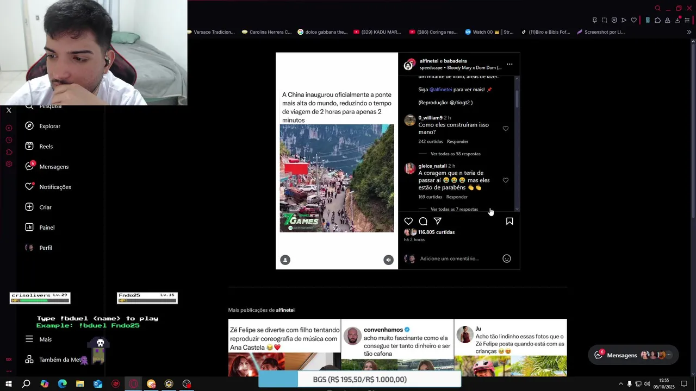Open Opera player sidebar icon
The width and height of the screenshot is (696, 391).
point(9,128)
